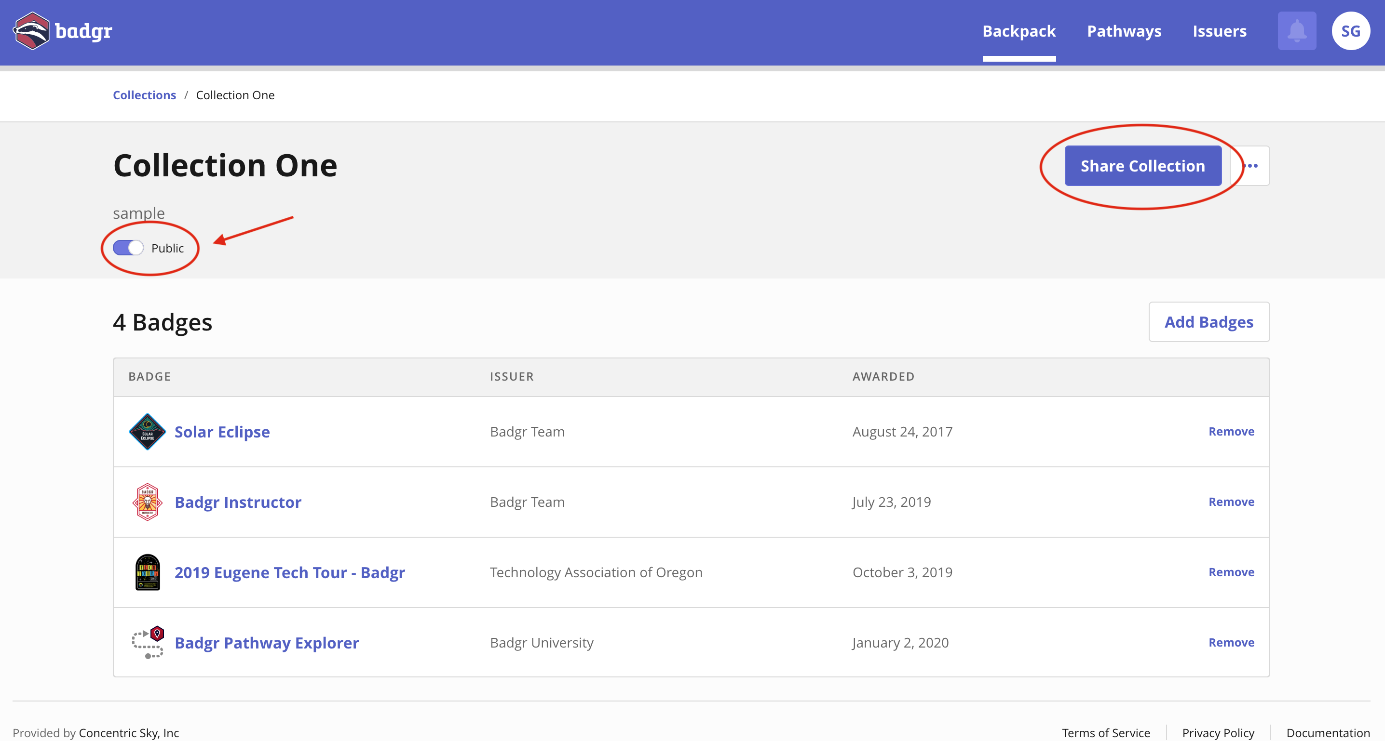
Task: Click the Add Badges button
Action: point(1208,322)
